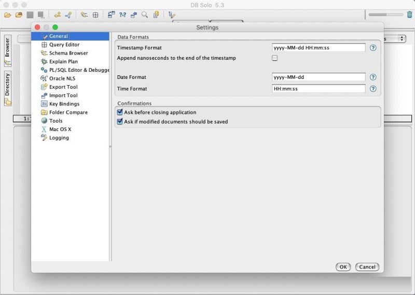Click the data compare ?=? toolbar icon
Screen dimensions: 415x295
(x=122, y=15)
